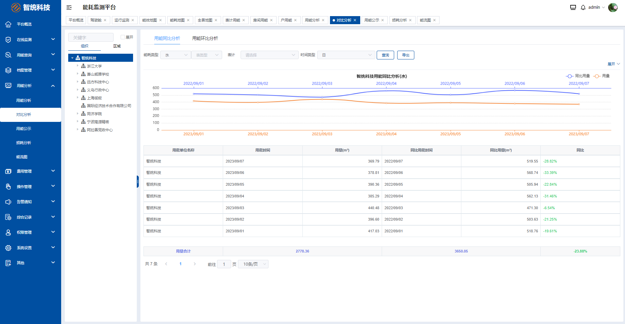Click the 系统设置 gear icon
The image size is (625, 324).
8,248
